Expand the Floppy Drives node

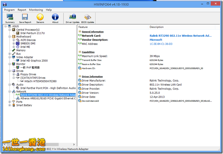14,74
